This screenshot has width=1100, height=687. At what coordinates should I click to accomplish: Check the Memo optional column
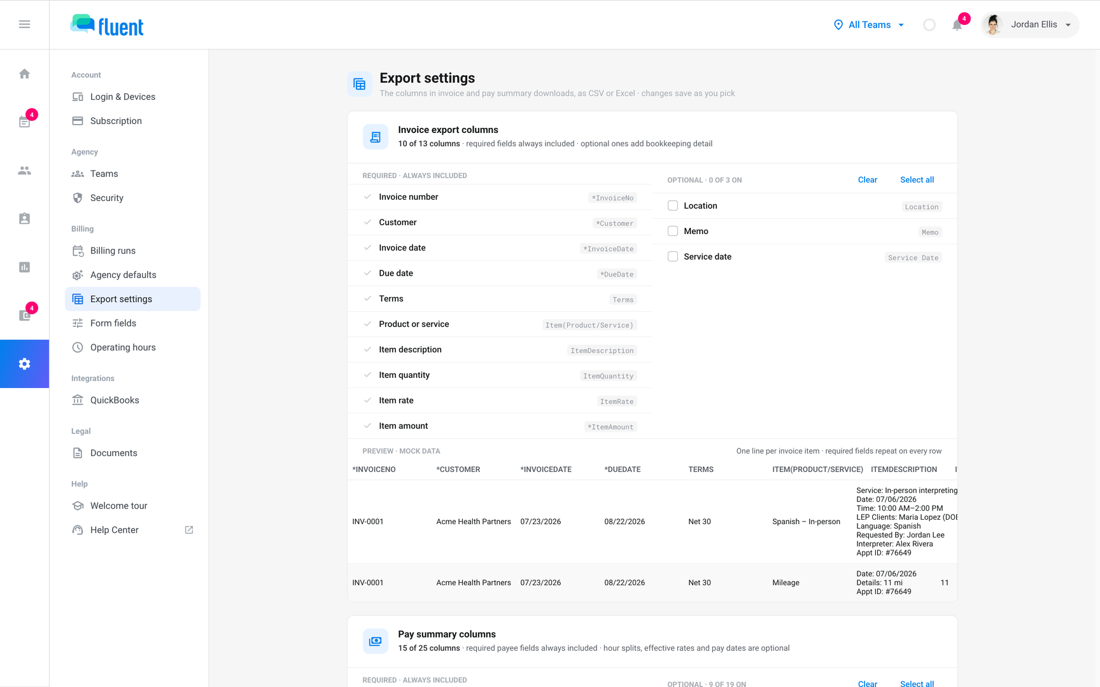(673, 231)
